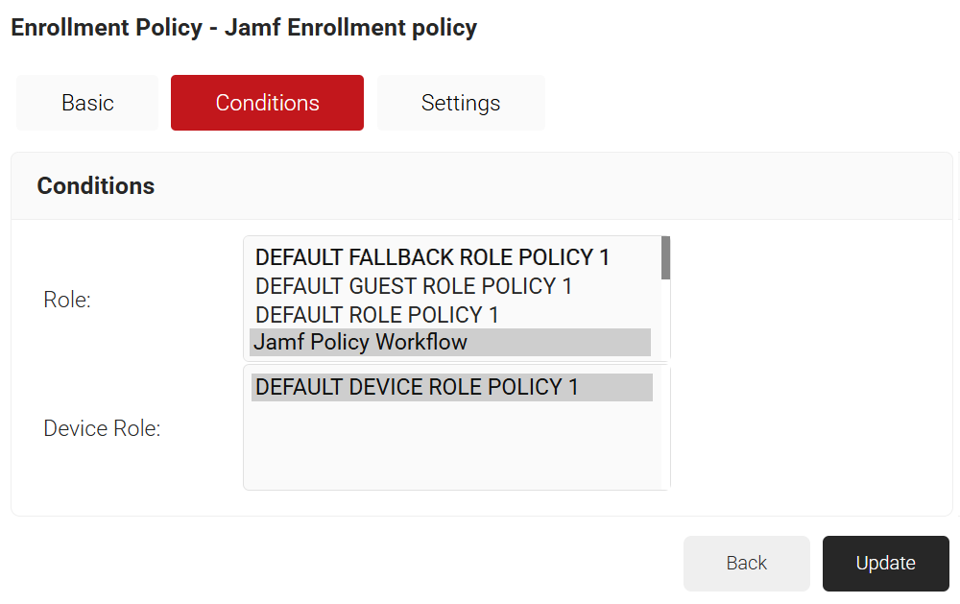Image resolution: width=960 pixels, height=604 pixels.
Task: Switch to the Basic tab
Action: (x=87, y=103)
